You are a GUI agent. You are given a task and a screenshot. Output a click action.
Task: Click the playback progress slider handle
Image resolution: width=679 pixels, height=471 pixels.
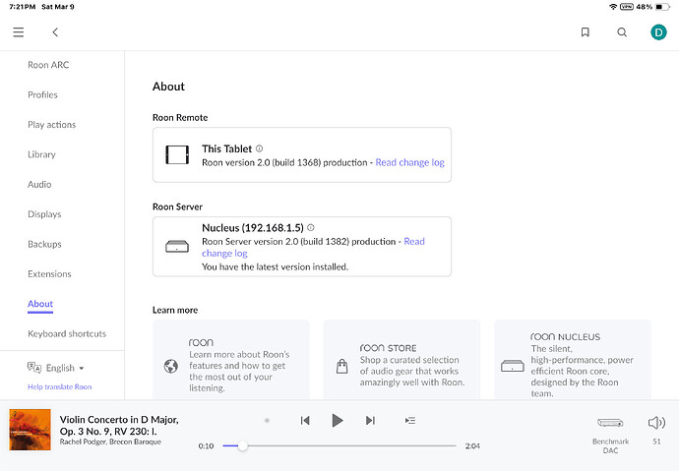(x=243, y=445)
